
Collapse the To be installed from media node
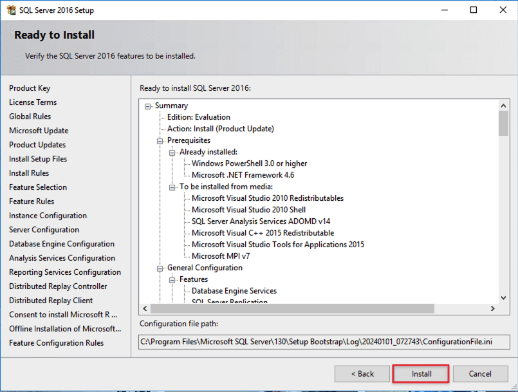tap(172, 187)
